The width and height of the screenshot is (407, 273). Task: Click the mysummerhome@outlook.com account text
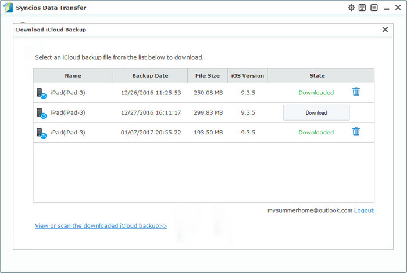(x=310, y=210)
